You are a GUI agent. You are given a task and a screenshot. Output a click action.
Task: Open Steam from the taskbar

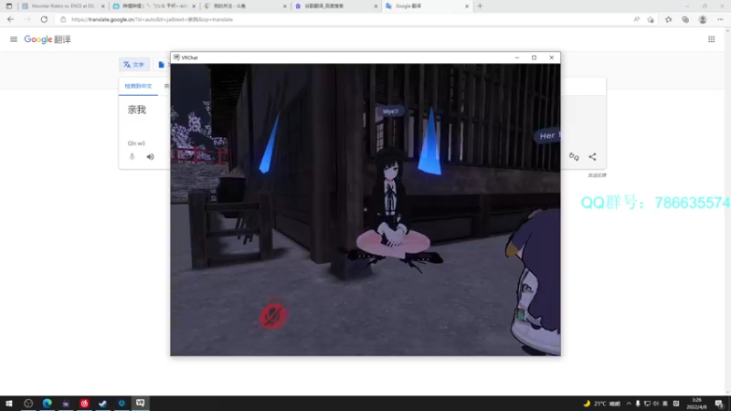[x=102, y=403]
